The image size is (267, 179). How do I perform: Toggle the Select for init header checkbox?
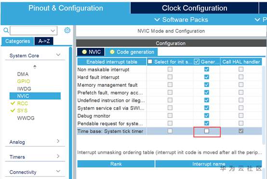coord(150,62)
